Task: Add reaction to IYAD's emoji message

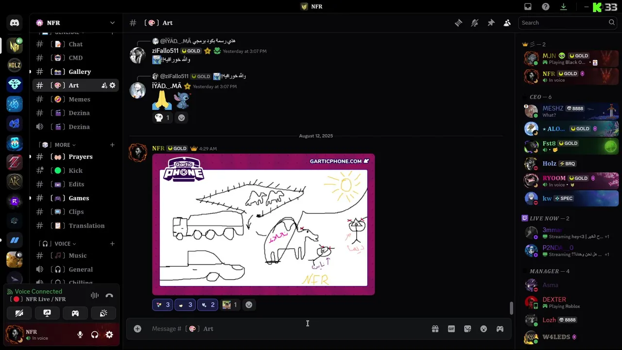Action: pyautogui.click(x=181, y=118)
